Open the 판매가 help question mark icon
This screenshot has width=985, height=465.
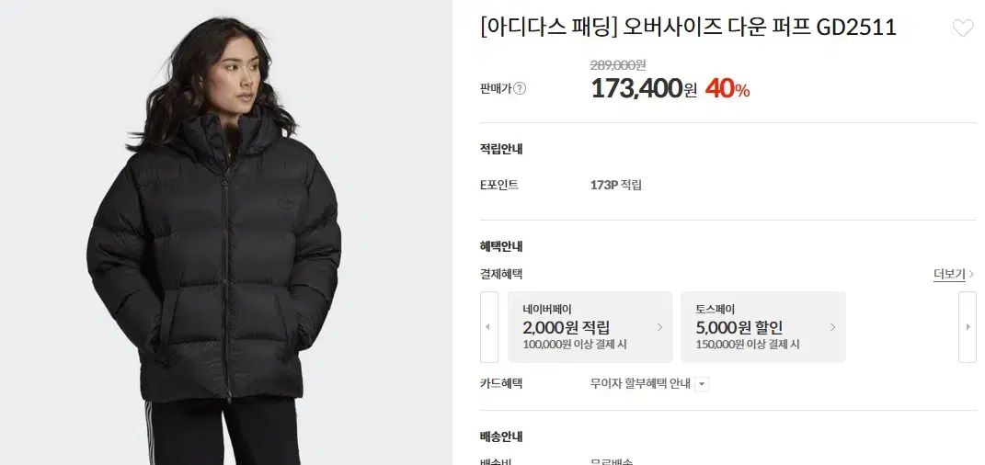point(520,88)
